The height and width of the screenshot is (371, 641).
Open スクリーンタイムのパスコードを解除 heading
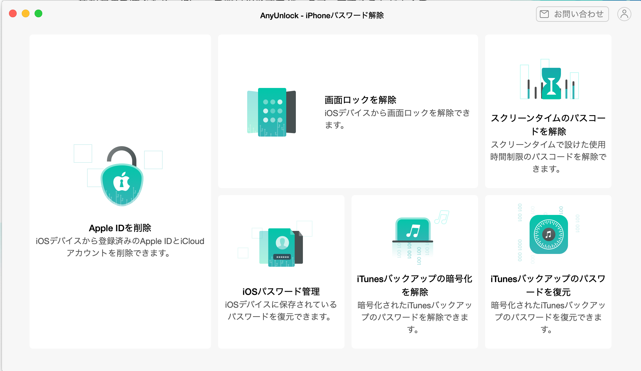pos(548,125)
